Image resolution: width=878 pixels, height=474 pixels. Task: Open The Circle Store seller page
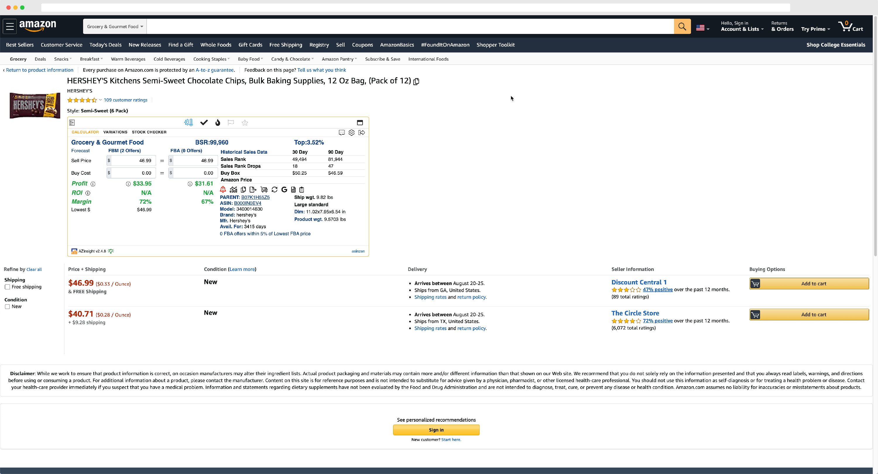click(635, 313)
